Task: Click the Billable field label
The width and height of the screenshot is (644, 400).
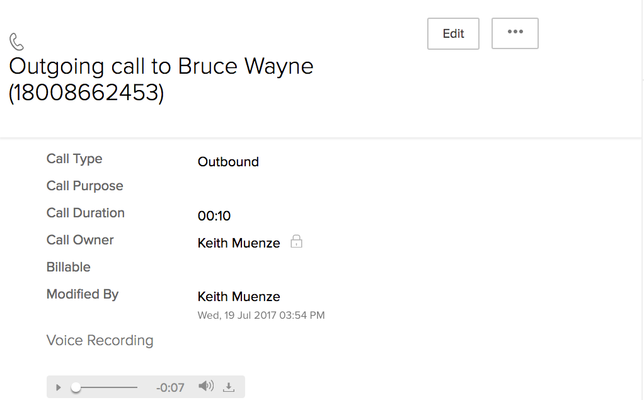Action: [x=68, y=267]
